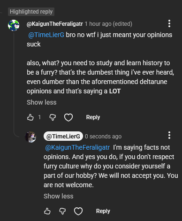Screen dimensions: 182x221
Task: Click the '1 hour ago (edited)' timestamp
Action: 108,24
